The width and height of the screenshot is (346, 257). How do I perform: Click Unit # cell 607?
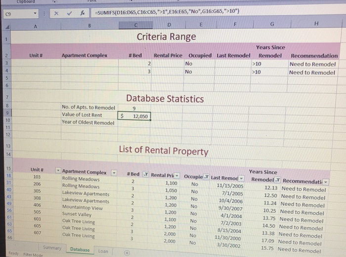38,232
